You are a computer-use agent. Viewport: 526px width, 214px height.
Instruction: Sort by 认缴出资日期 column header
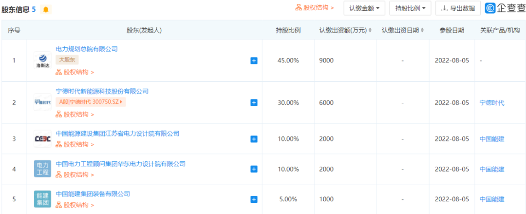tap(402, 30)
